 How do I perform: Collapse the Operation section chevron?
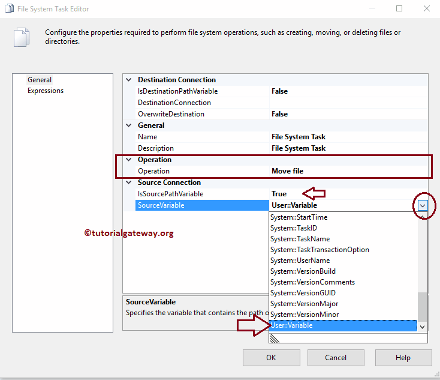tap(129, 160)
